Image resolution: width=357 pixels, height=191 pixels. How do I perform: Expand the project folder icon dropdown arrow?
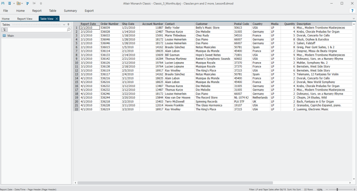click(x=22, y=4)
